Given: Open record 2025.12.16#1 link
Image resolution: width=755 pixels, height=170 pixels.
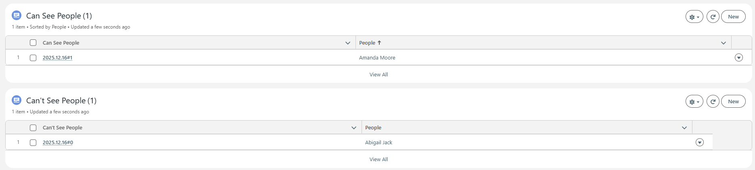Looking at the screenshot, I should 57,58.
